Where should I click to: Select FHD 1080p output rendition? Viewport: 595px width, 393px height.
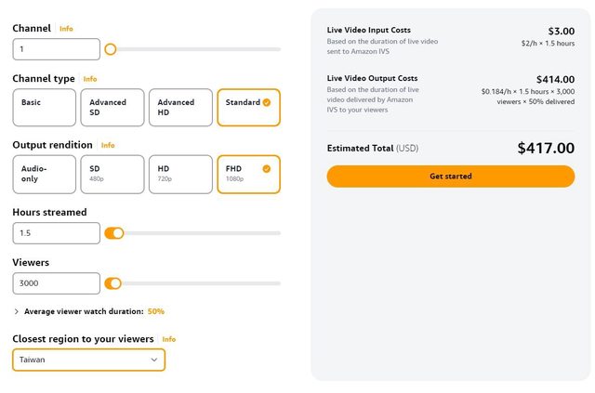(248, 174)
